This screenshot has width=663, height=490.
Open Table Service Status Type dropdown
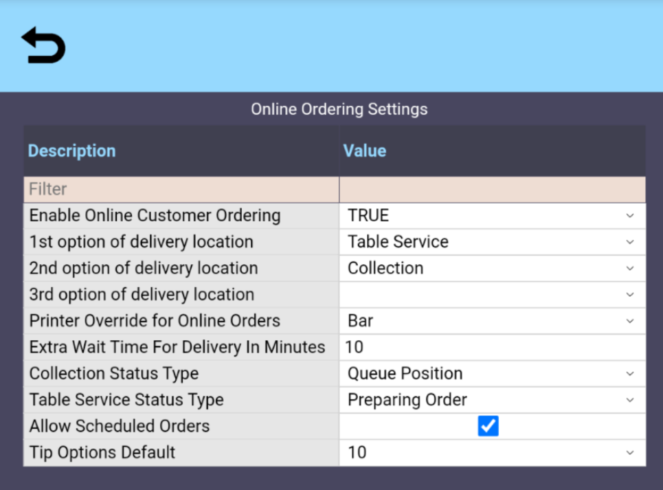492,400
